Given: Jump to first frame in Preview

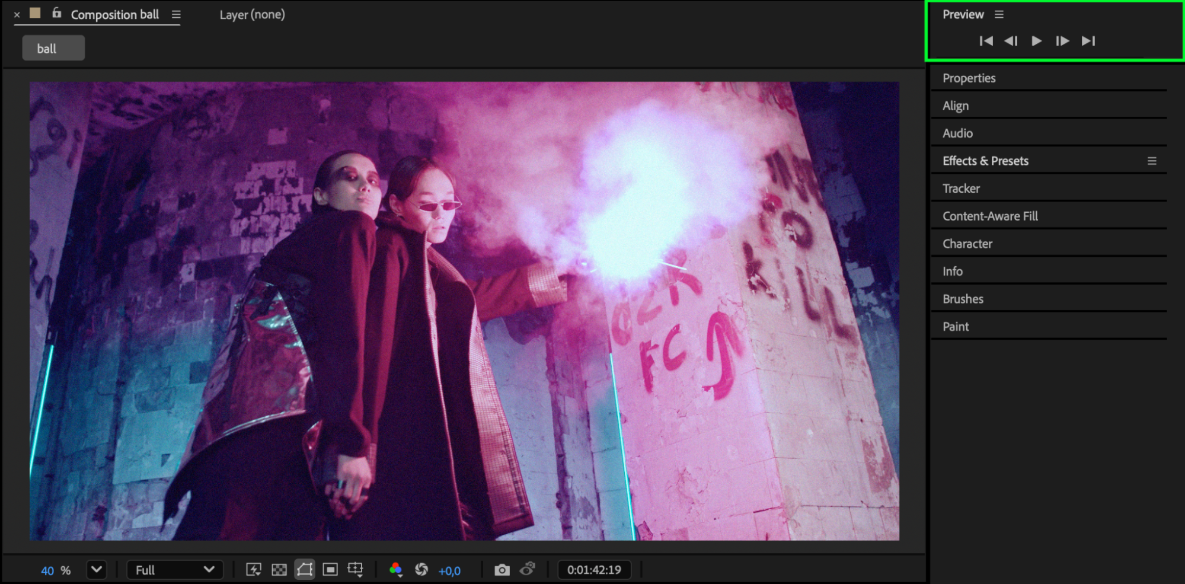Looking at the screenshot, I should pyautogui.click(x=986, y=41).
